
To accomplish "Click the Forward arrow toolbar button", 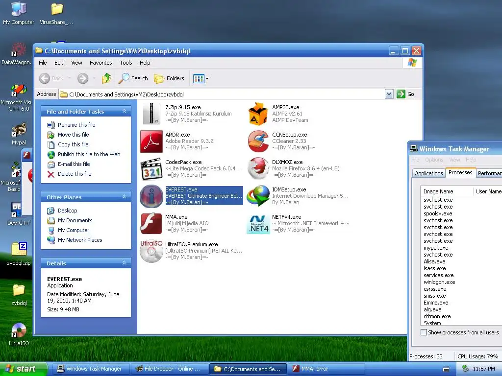I will [x=82, y=78].
